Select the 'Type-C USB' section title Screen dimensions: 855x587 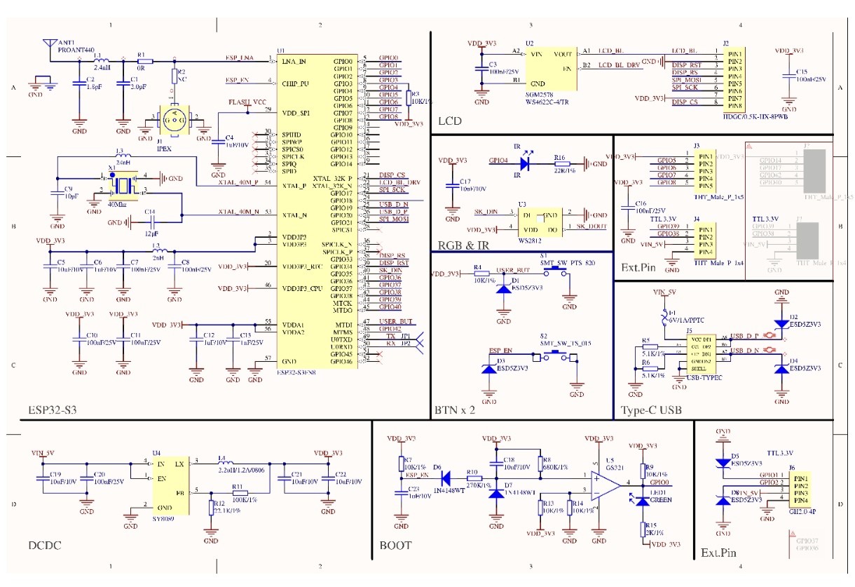651,410
